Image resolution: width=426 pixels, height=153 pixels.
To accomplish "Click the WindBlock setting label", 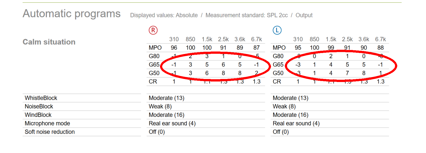I will [38, 115].
